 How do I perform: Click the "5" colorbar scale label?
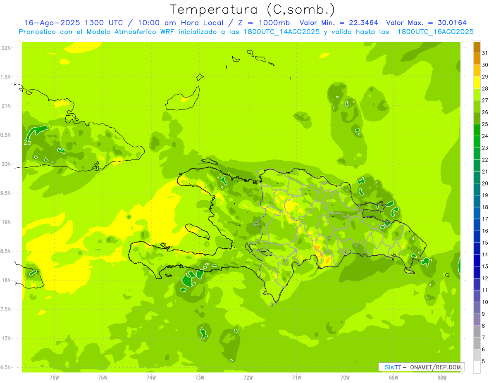click(484, 361)
